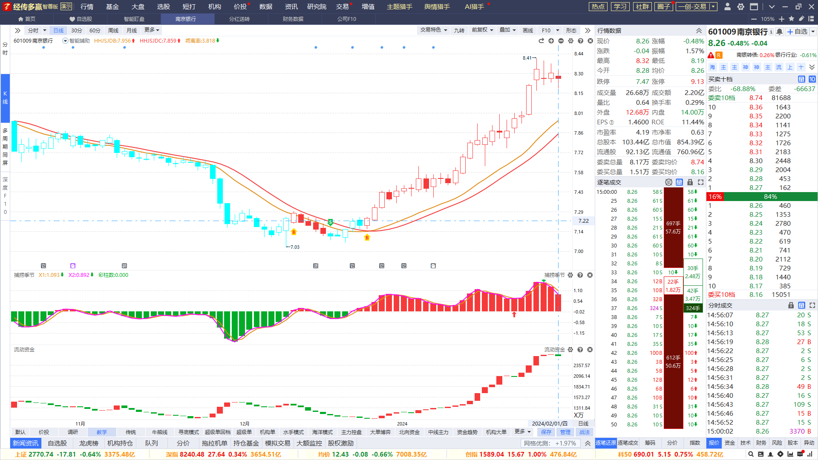Zoom out the K-line chart with minus circle
This screenshot has height=460, width=818.
561,41
